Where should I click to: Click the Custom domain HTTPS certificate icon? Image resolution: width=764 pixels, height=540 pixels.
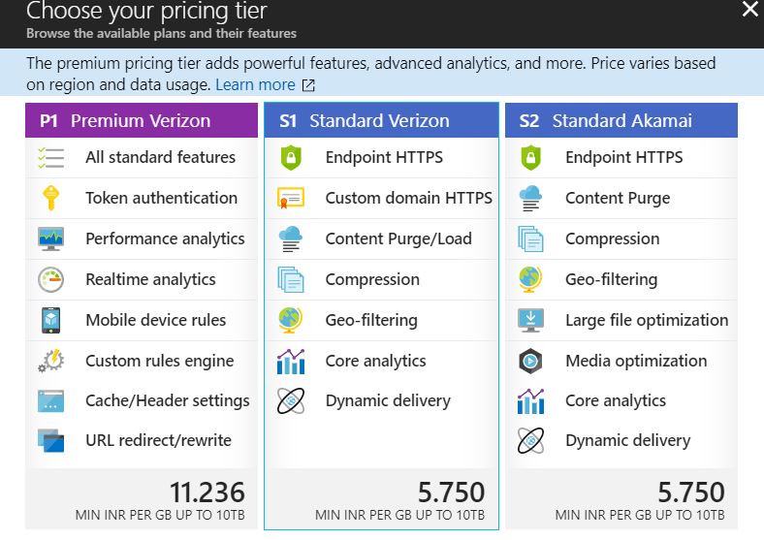coord(291,198)
